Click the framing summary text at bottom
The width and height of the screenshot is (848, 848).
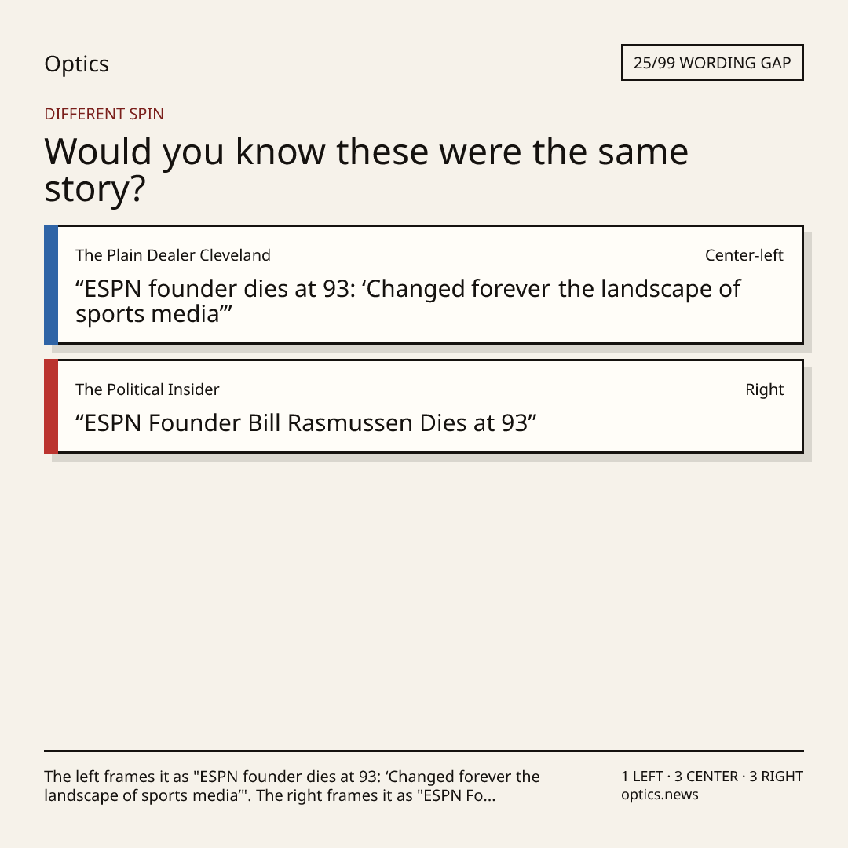(x=292, y=786)
